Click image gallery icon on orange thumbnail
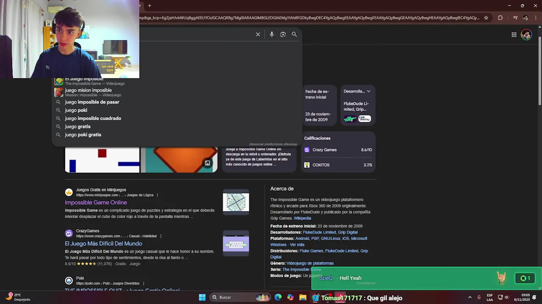 pos(207,163)
